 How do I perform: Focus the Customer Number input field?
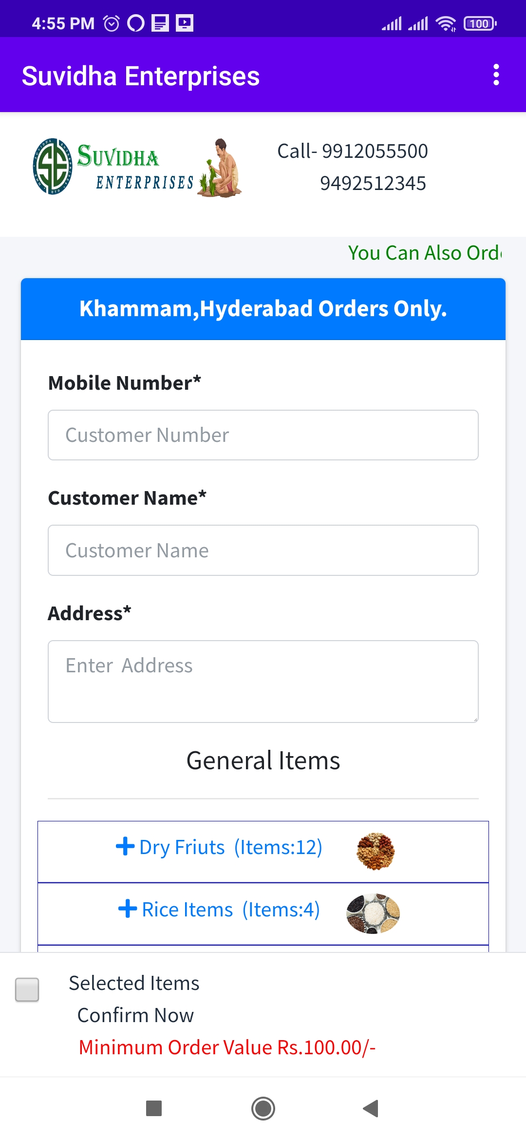click(x=263, y=435)
